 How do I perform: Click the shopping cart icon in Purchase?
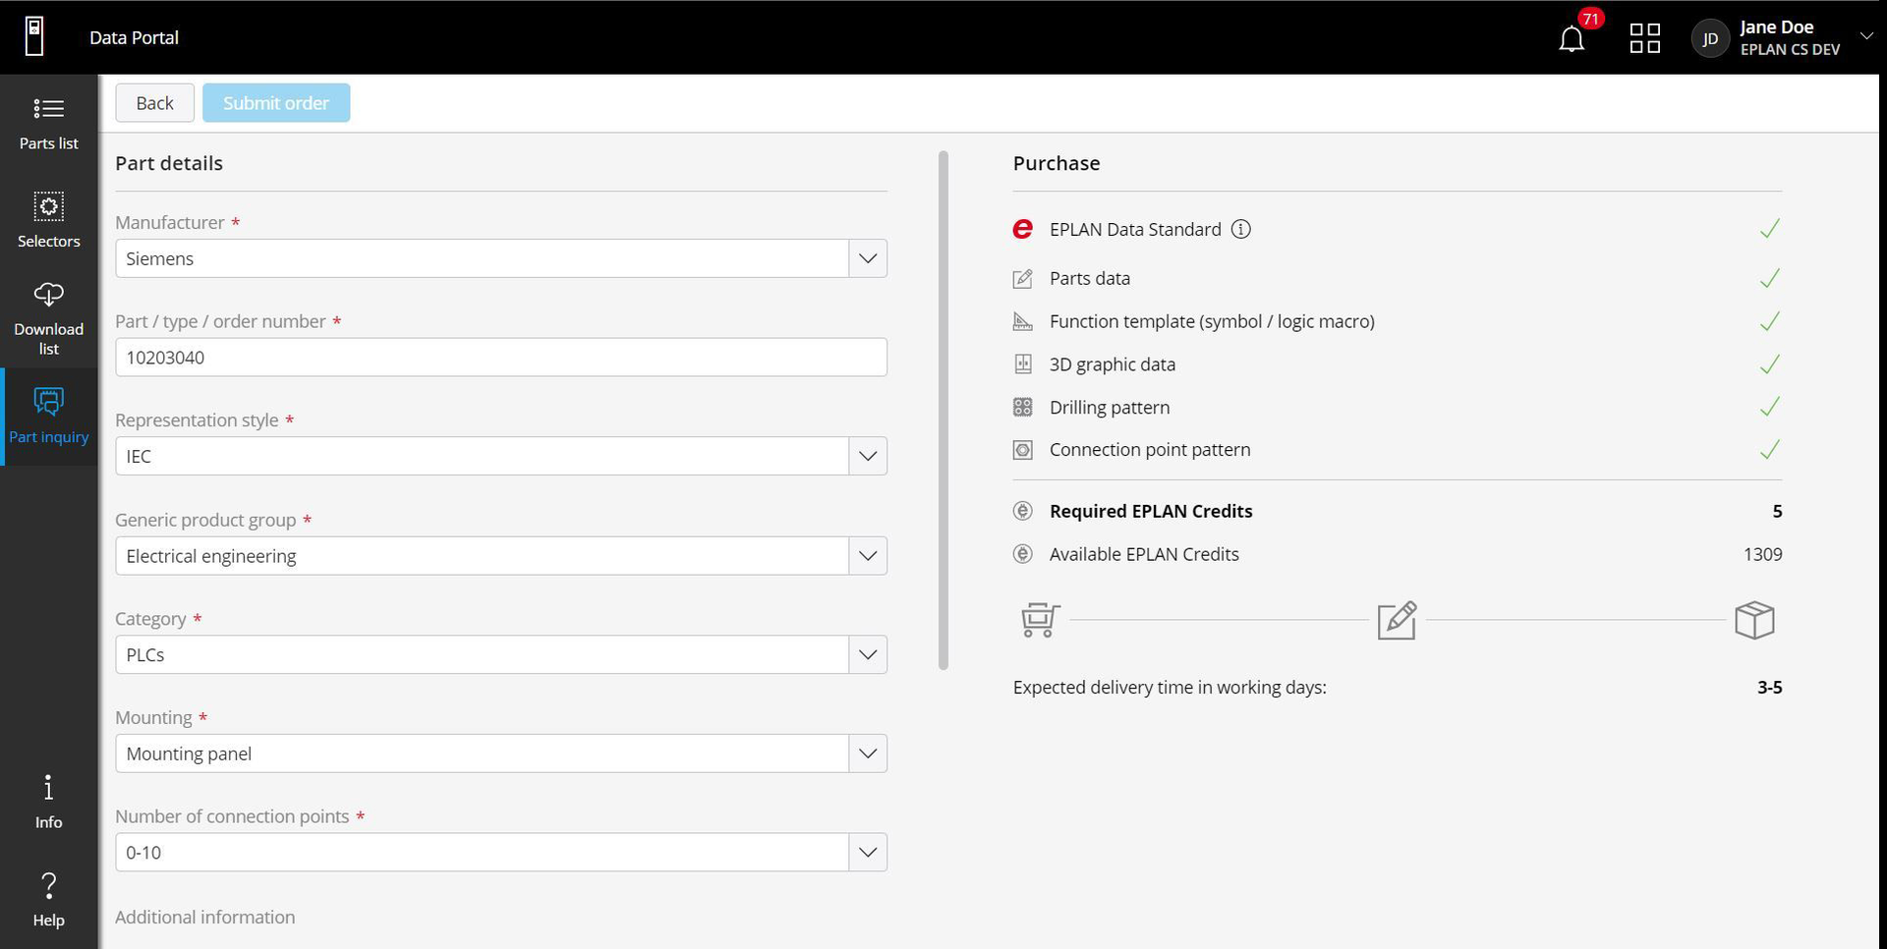[1037, 620]
